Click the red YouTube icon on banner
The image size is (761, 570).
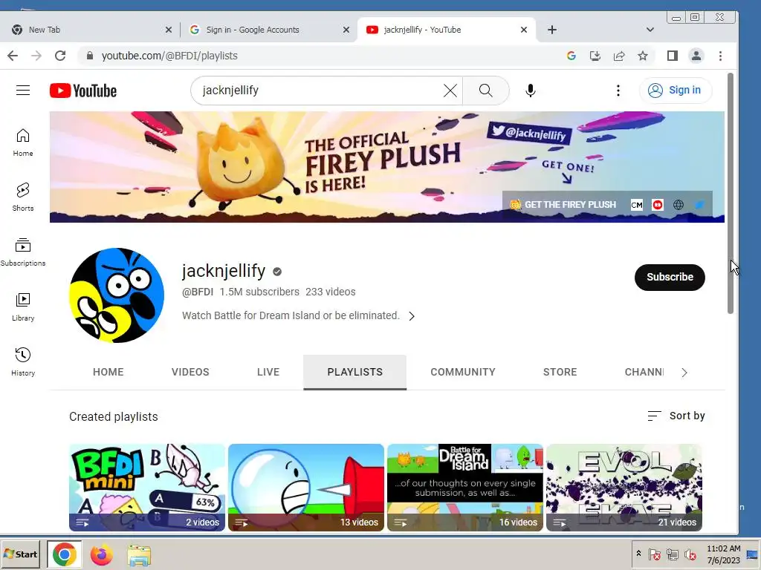[x=658, y=205]
